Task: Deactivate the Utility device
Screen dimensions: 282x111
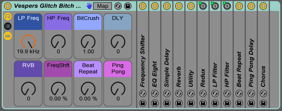Action: tap(191, 6)
